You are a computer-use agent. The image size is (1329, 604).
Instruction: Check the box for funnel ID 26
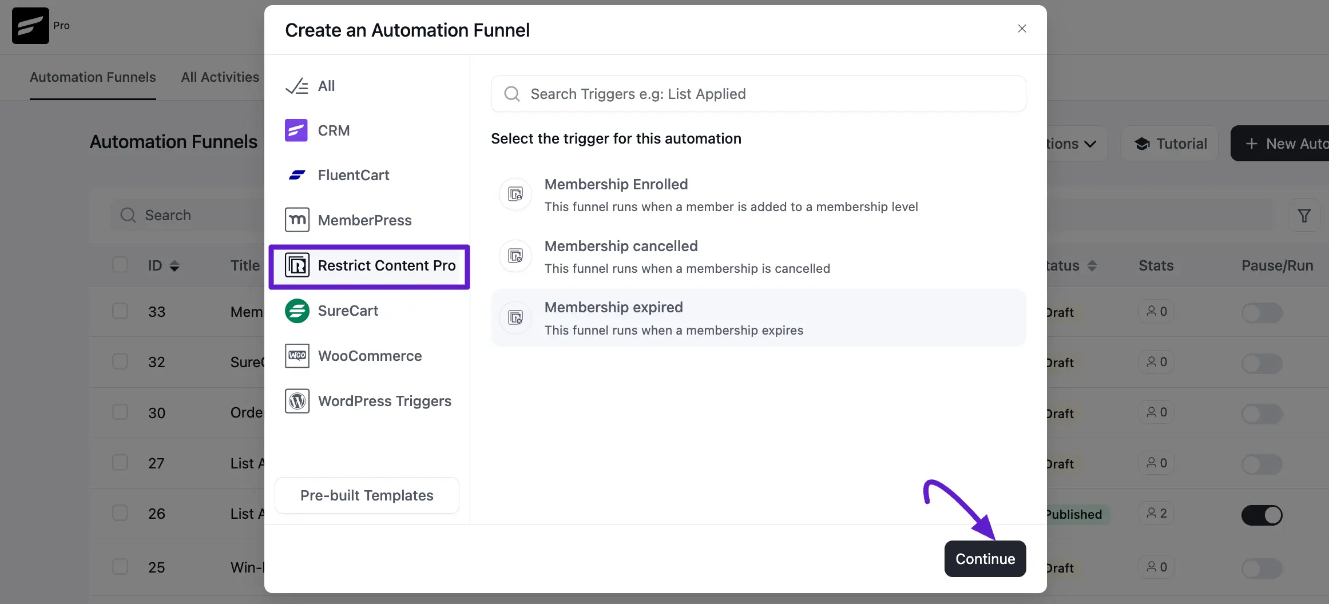click(x=120, y=513)
